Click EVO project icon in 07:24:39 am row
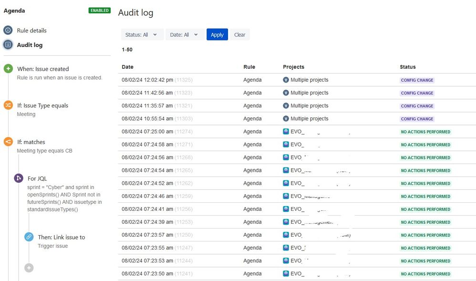This screenshot has width=476, height=281. coord(286,222)
